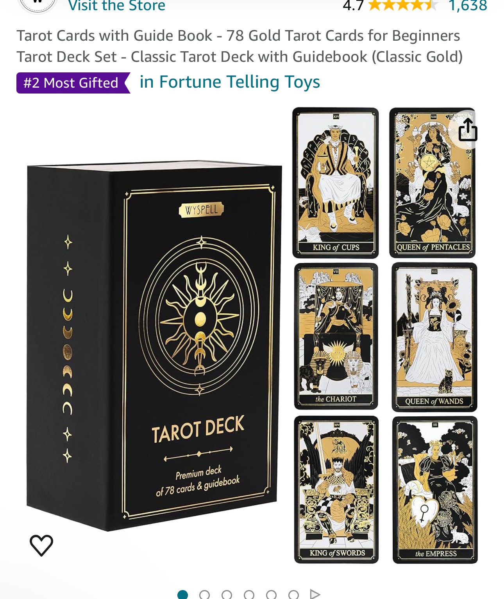The image size is (504, 599).
Task: Switch to fifth image carousel dot
Action: pos(271,595)
